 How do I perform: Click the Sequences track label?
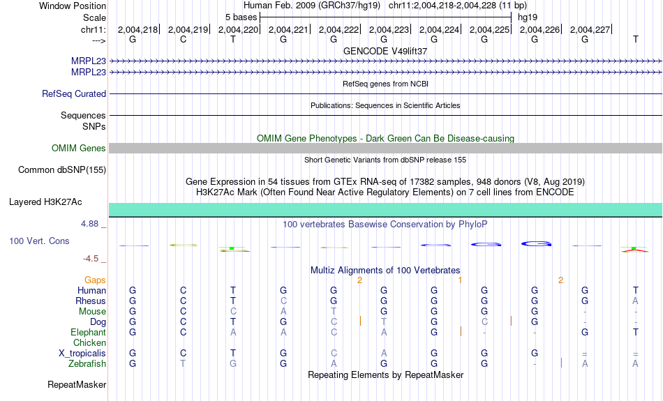click(x=83, y=115)
